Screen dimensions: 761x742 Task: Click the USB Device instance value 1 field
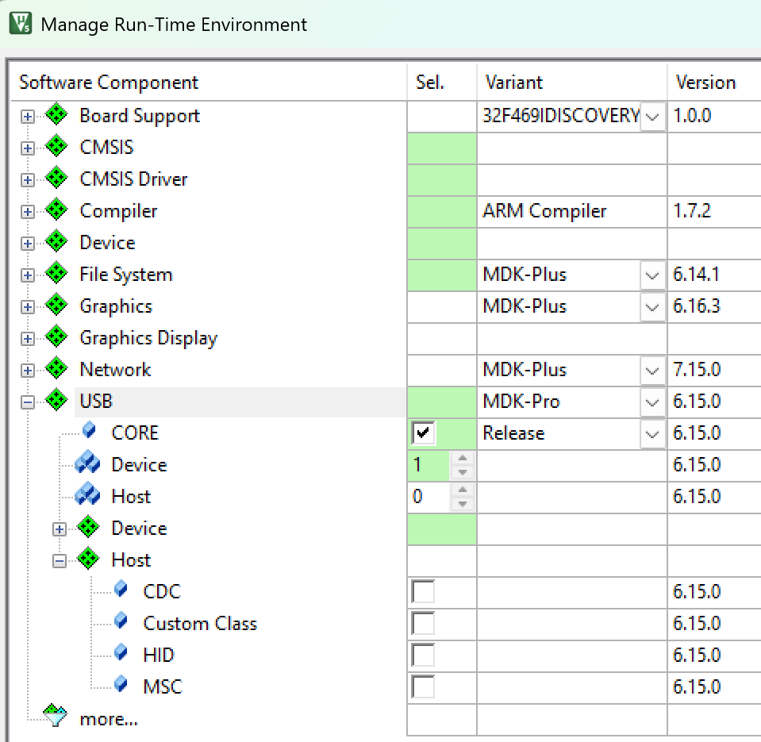coord(429,465)
